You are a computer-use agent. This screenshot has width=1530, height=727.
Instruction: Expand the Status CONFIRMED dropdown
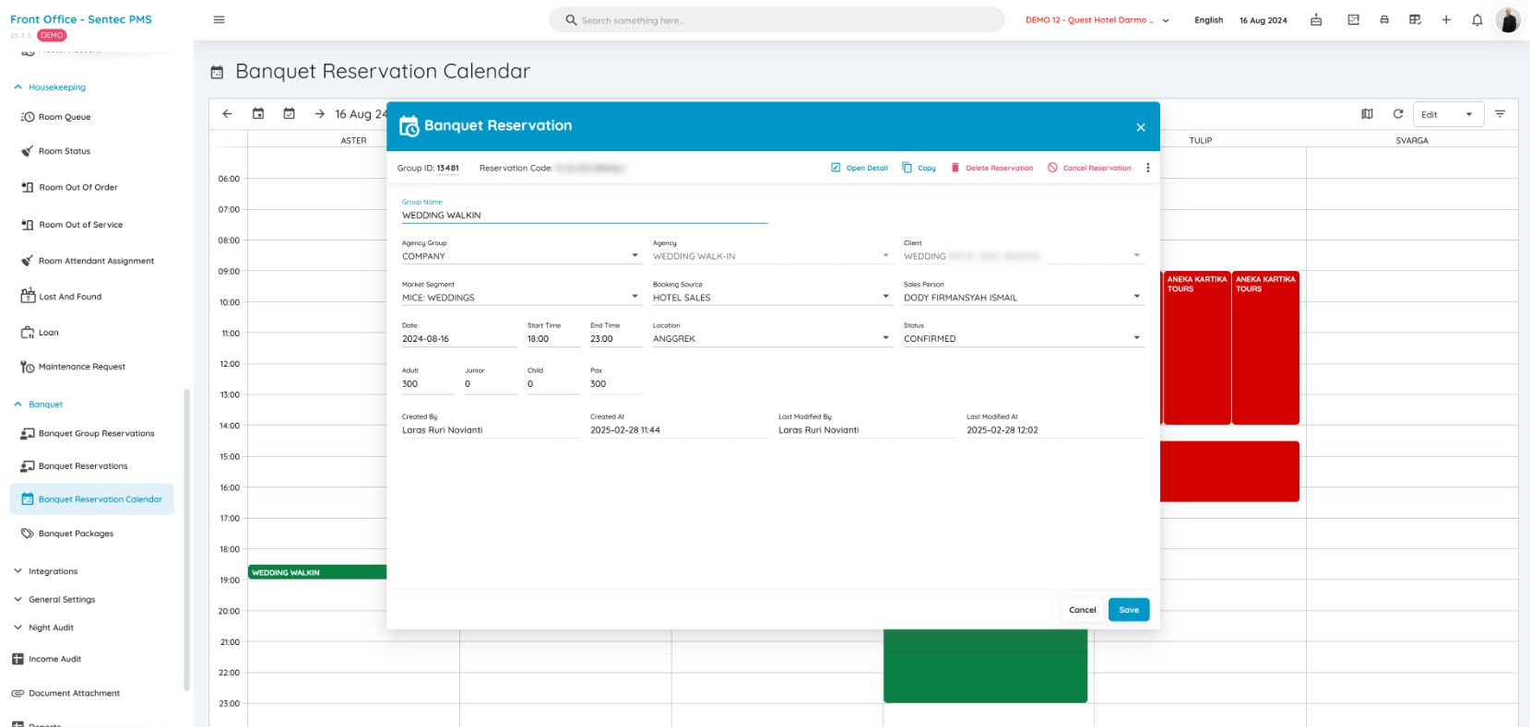1136,338
